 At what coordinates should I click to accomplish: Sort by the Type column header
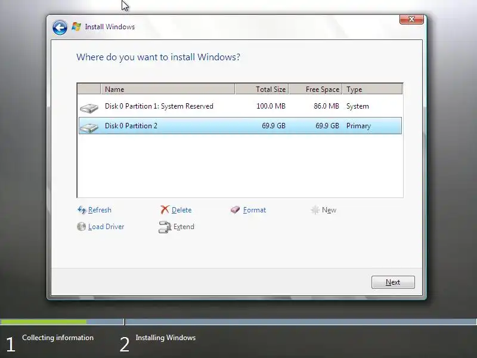tap(372, 89)
